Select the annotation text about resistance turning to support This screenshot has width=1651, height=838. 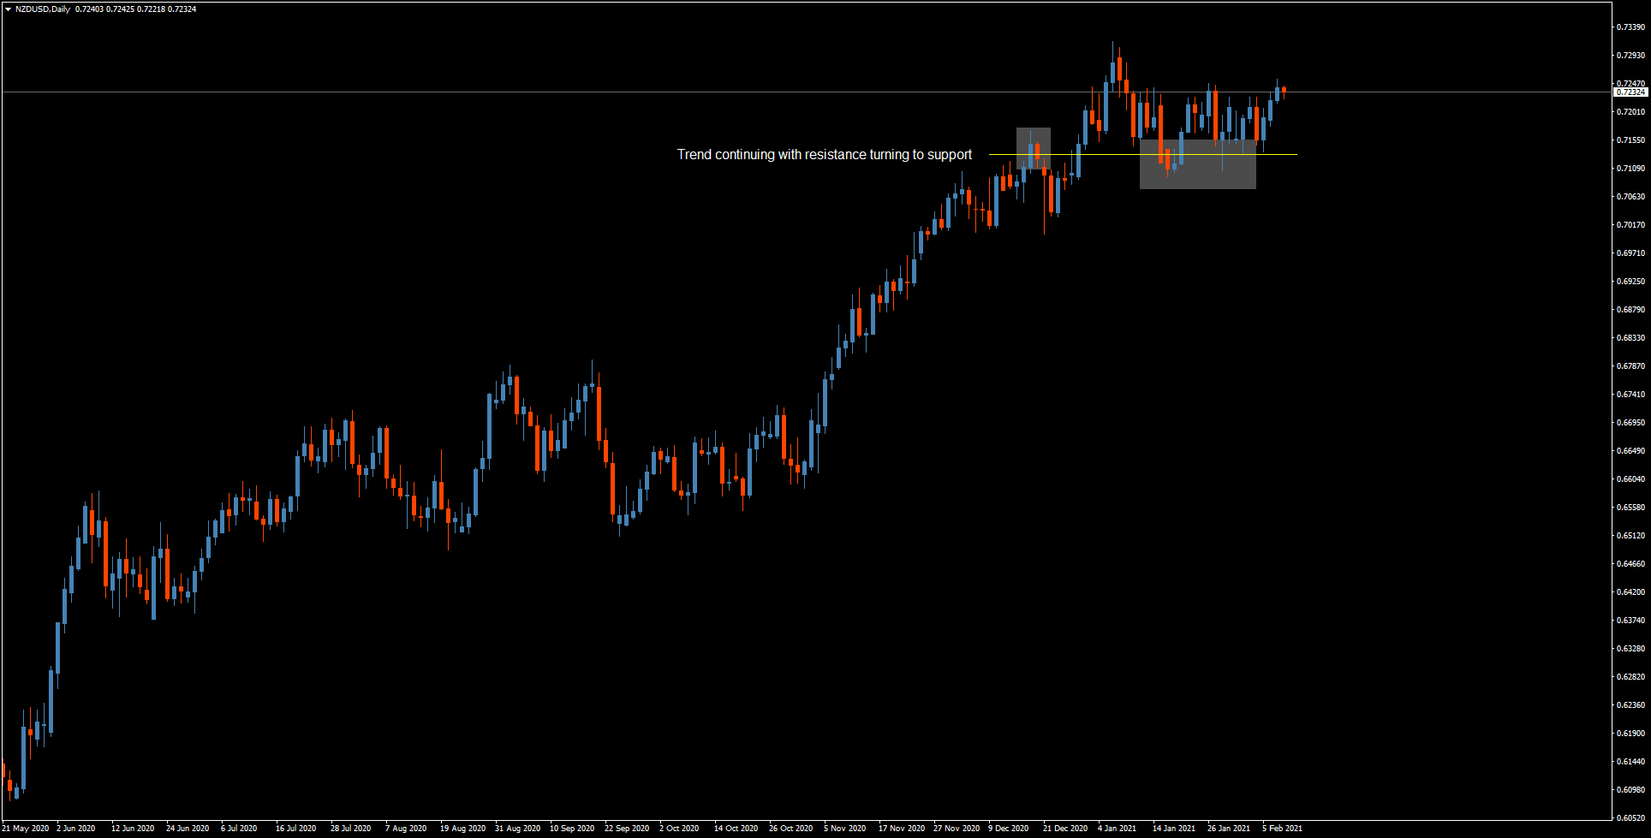(824, 155)
